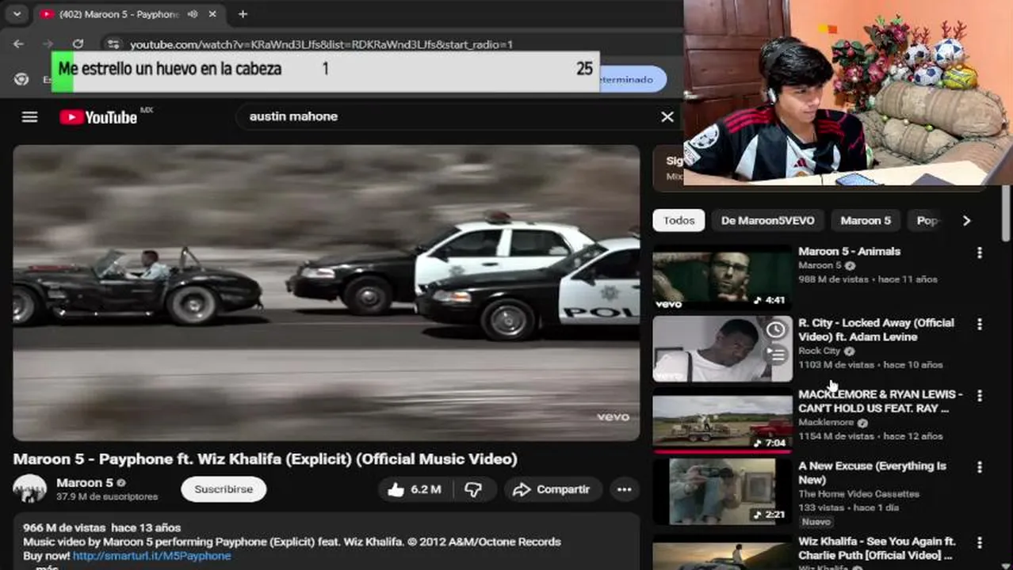Click the 'Nuevo' badge under A New Excuse
This screenshot has height=570, width=1013.
pos(816,522)
